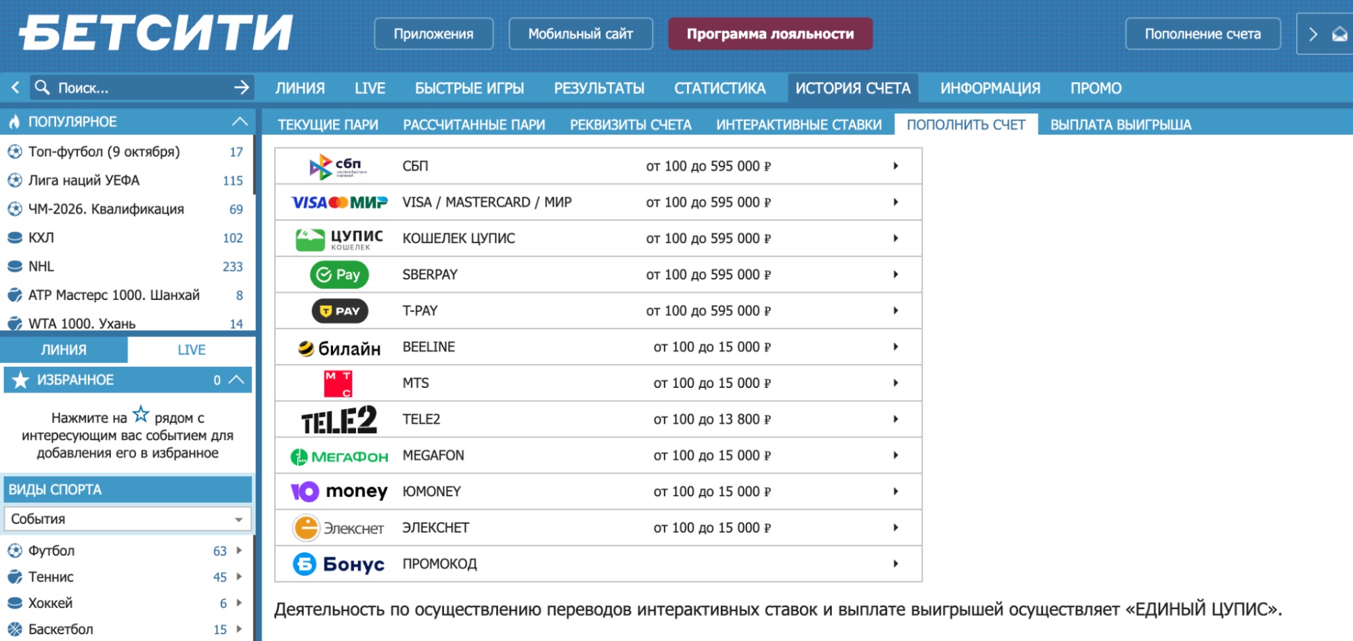The height and width of the screenshot is (641, 1353).
Task: Click the Приложения button
Action: [434, 34]
